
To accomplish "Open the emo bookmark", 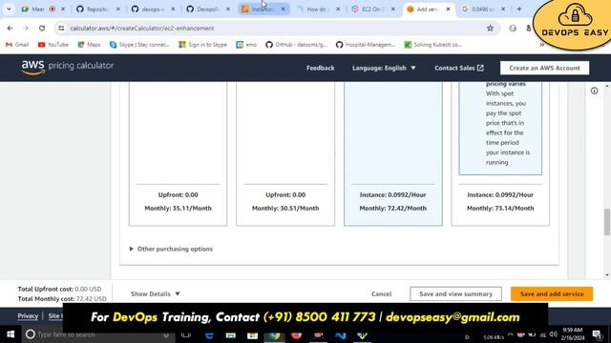I will coord(246,45).
